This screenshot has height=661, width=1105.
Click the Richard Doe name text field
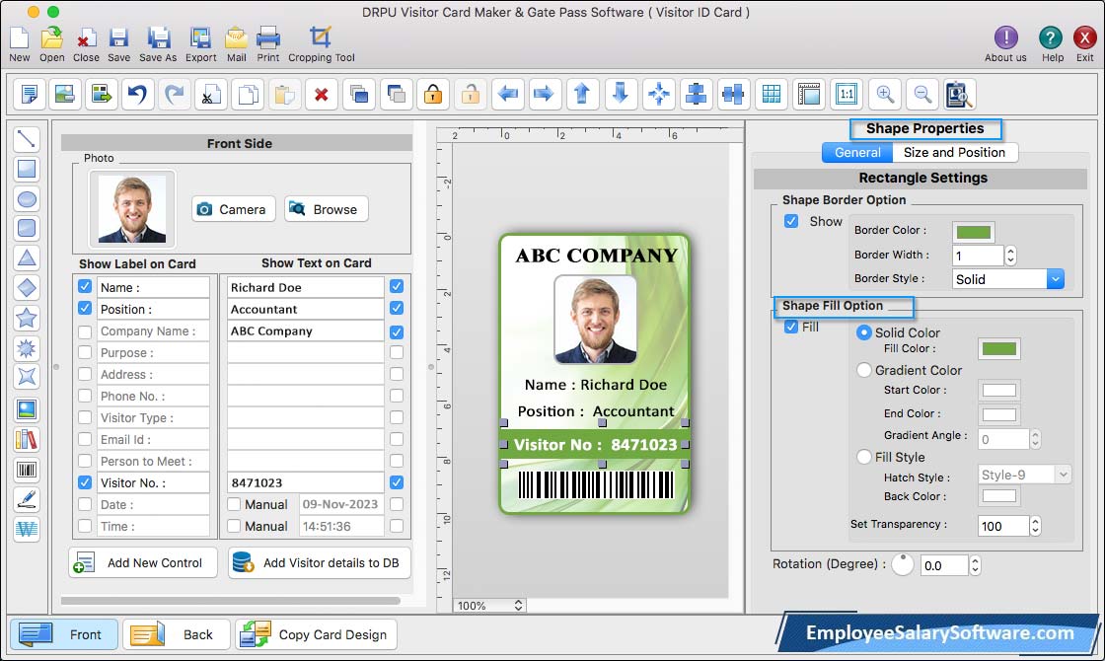[305, 287]
